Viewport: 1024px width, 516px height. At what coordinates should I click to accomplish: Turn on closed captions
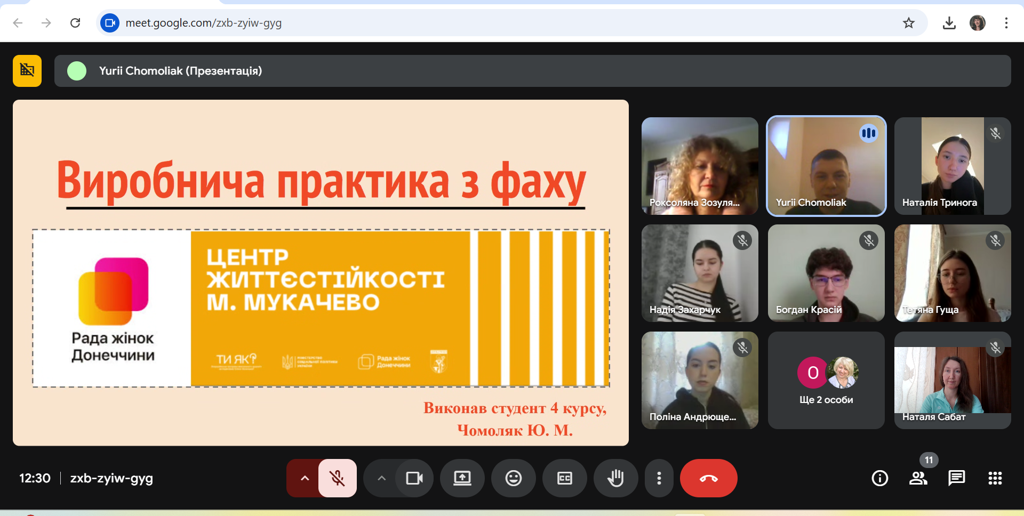564,478
